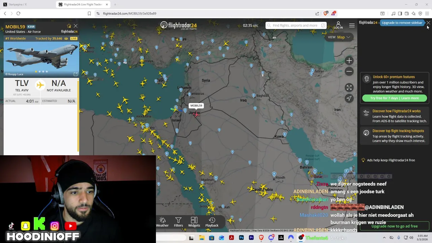Open the browser music player icon
This screenshot has width=432, height=243.
(x=393, y=13)
